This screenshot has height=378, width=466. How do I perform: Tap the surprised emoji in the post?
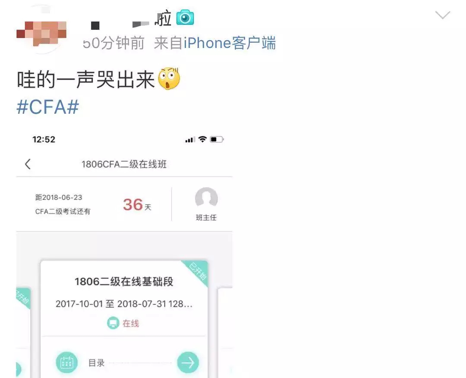tap(169, 79)
